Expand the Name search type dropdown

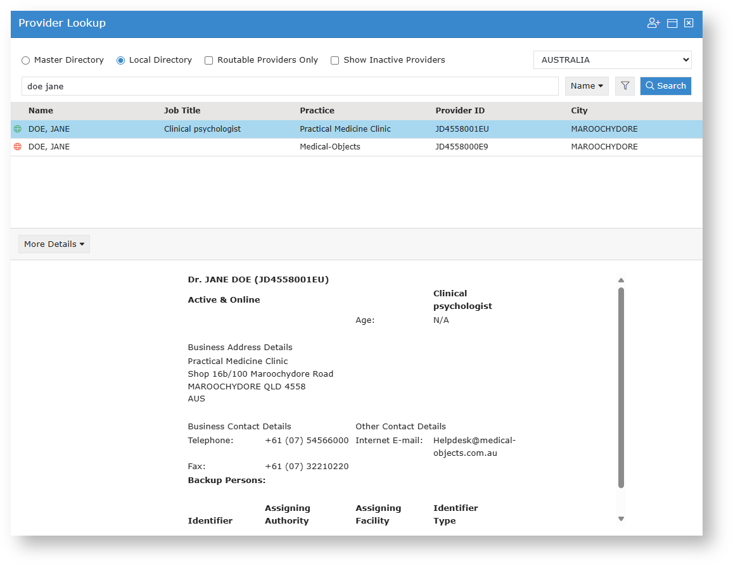[587, 86]
